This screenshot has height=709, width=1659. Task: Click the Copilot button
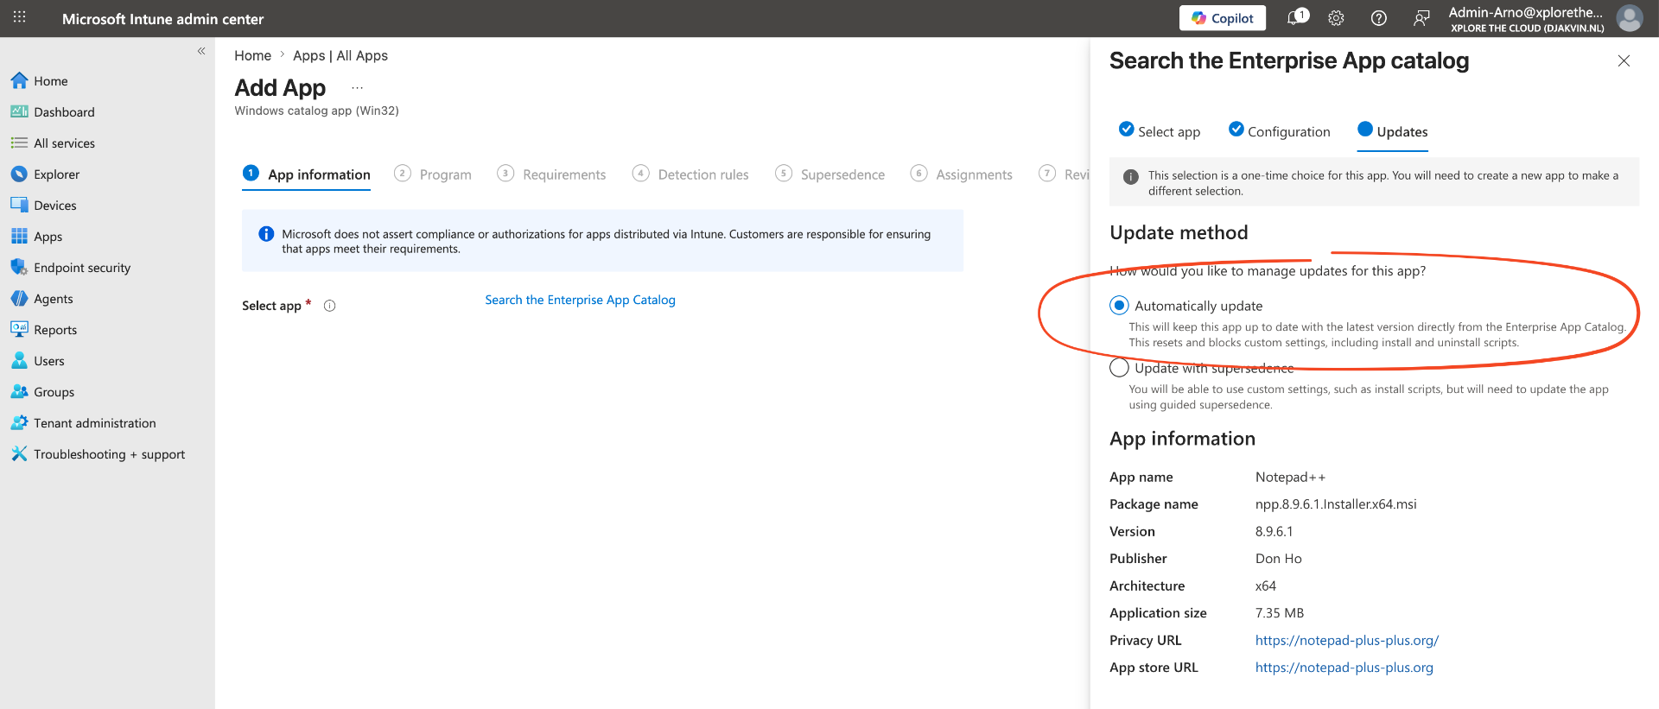pyautogui.click(x=1222, y=18)
